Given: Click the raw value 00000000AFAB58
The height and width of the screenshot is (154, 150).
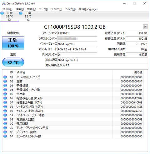Looking at the screenshot, I should click(132, 111).
